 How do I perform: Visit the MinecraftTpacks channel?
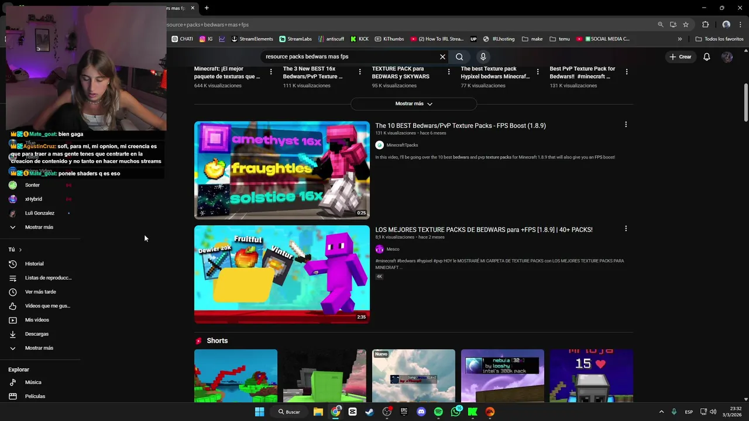pos(402,145)
